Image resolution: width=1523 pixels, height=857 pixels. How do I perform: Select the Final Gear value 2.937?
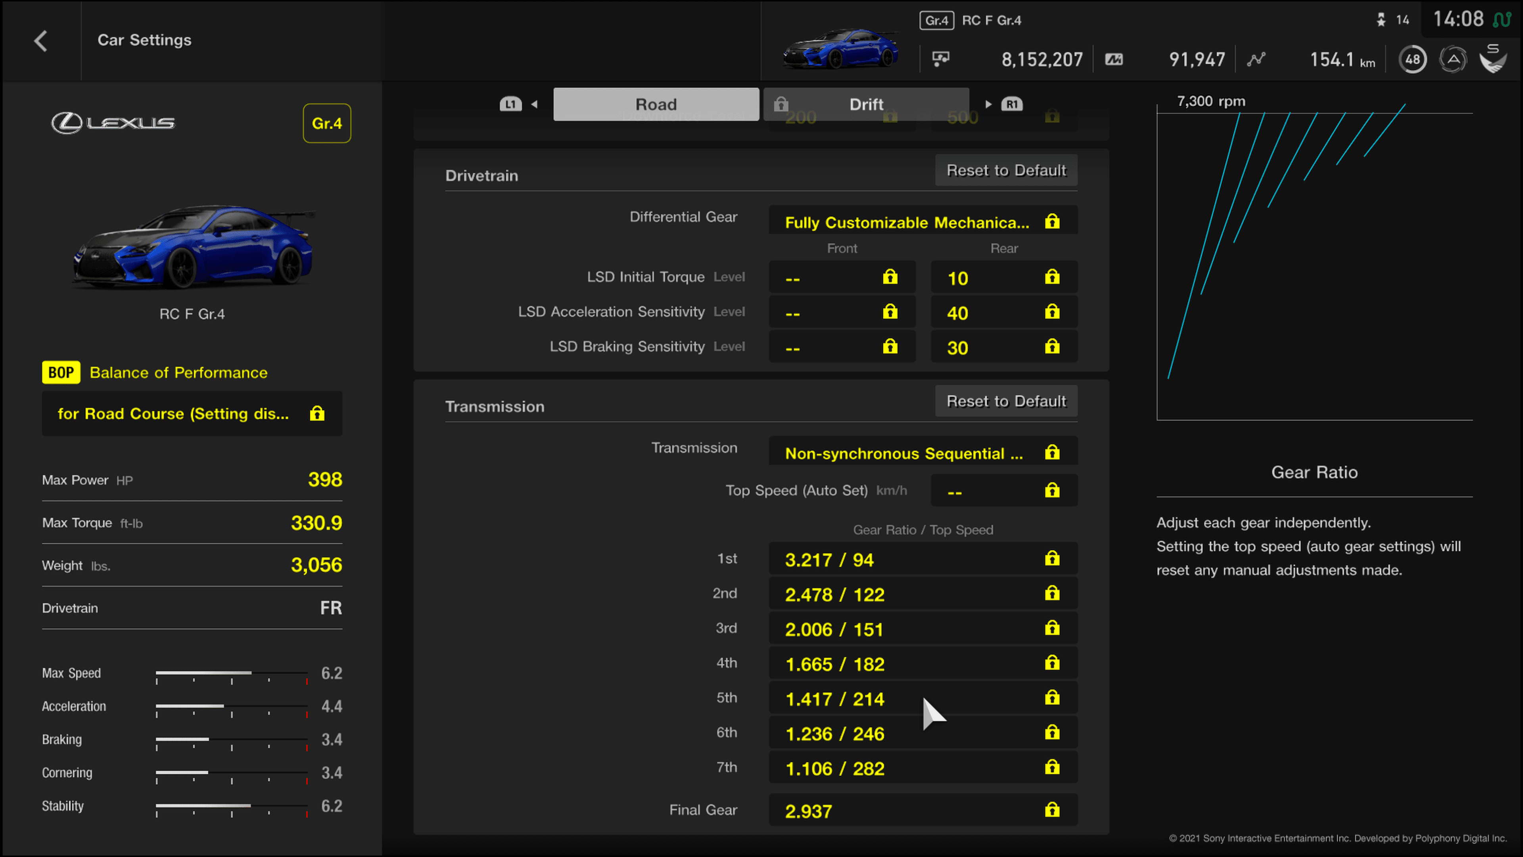point(923,810)
